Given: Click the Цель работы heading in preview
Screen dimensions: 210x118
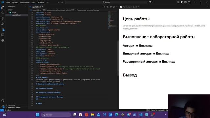Looking at the screenshot, I should point(136,19).
